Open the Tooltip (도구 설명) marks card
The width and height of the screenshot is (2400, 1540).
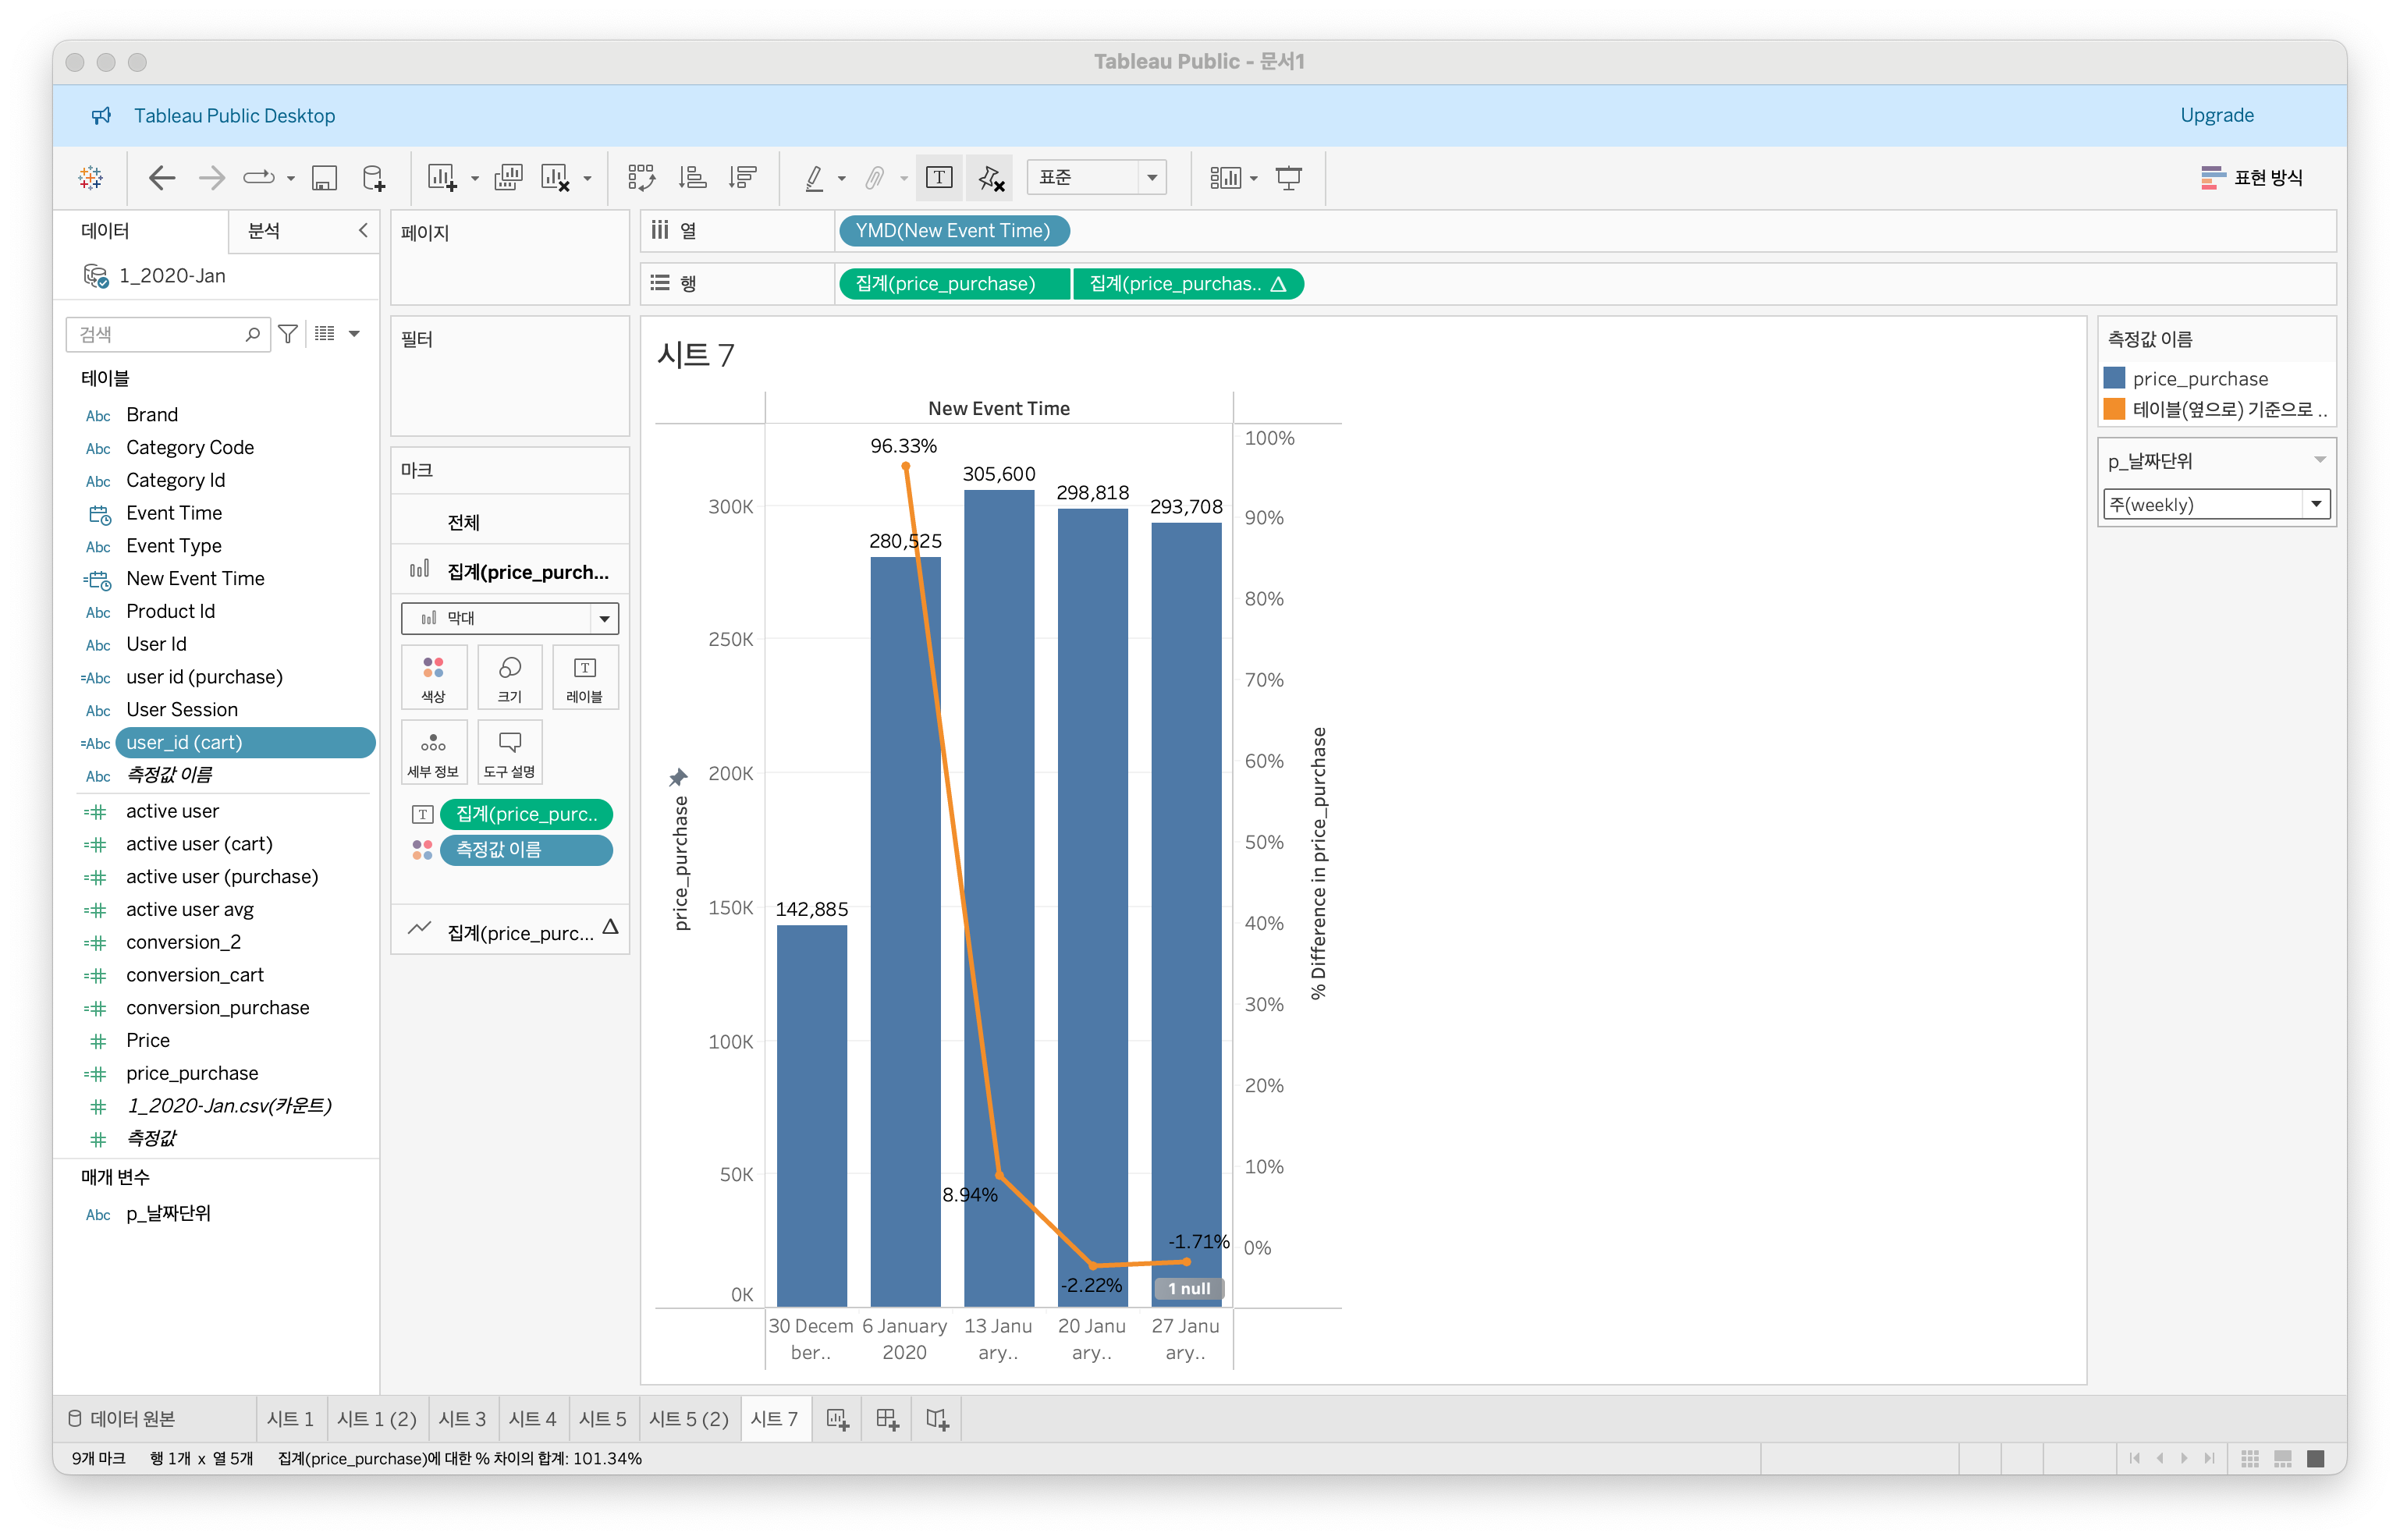[509, 752]
